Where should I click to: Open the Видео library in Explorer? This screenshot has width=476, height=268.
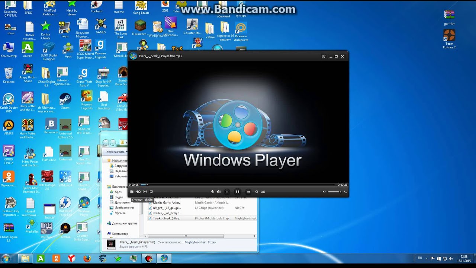[x=116, y=197]
